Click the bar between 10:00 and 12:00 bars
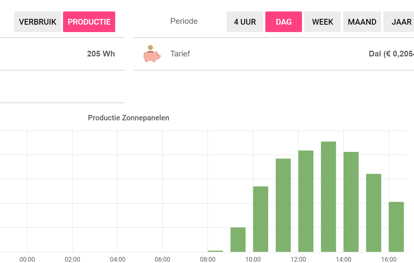414x263 pixels. 283,205
